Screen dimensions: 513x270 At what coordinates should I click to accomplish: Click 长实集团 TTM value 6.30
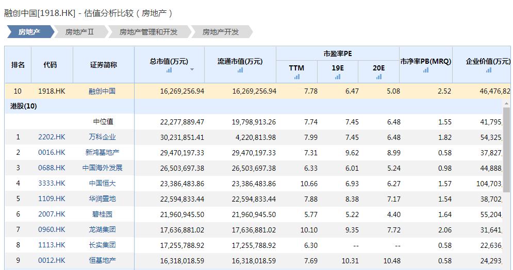311,245
